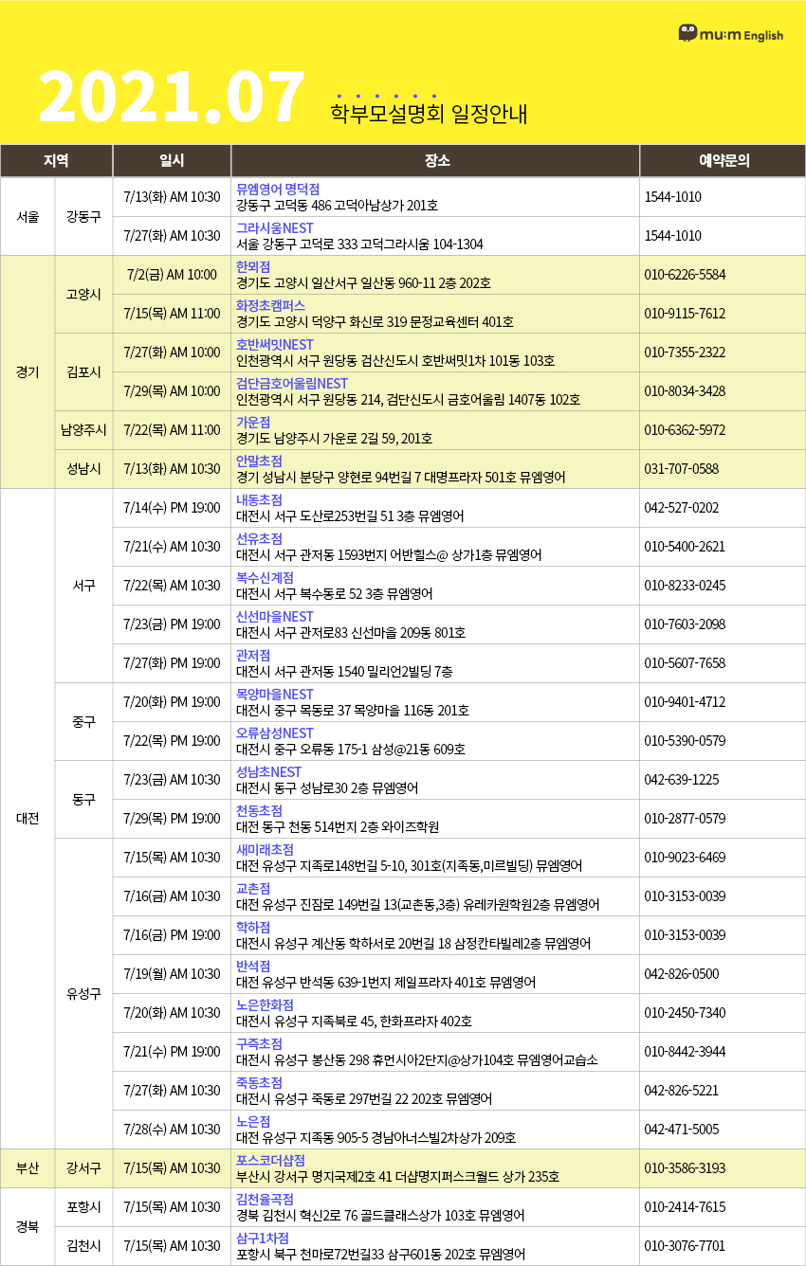Click the 경북 region cell
This screenshot has height=1266, width=806.
[x=27, y=1226]
